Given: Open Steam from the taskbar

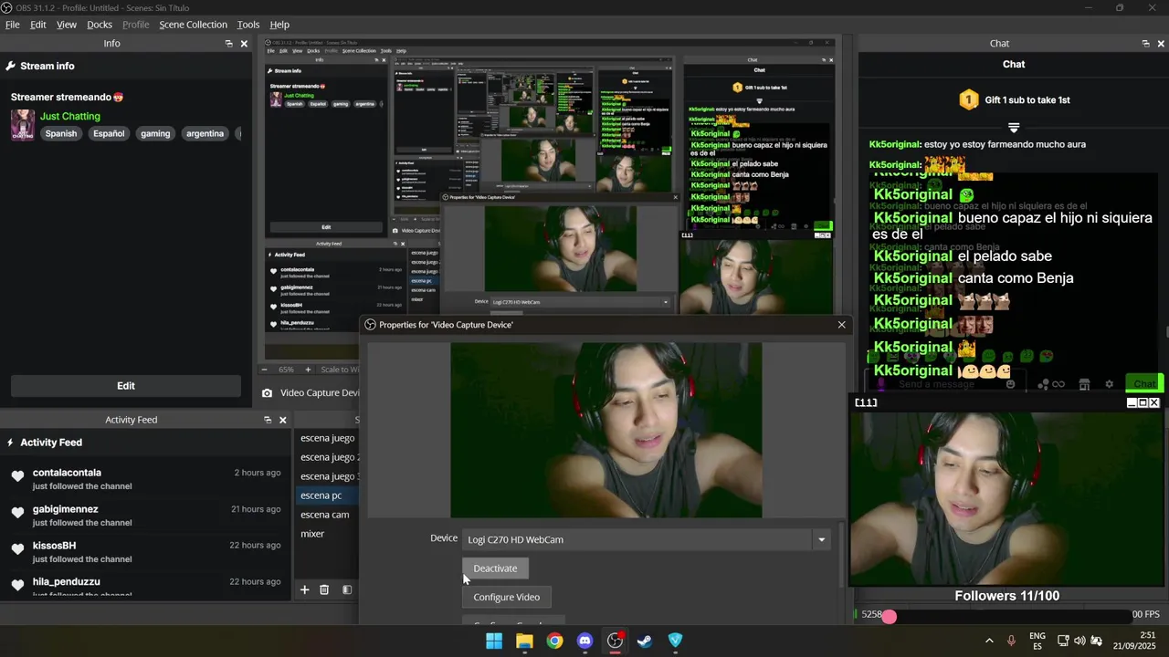Looking at the screenshot, I should 645,641.
